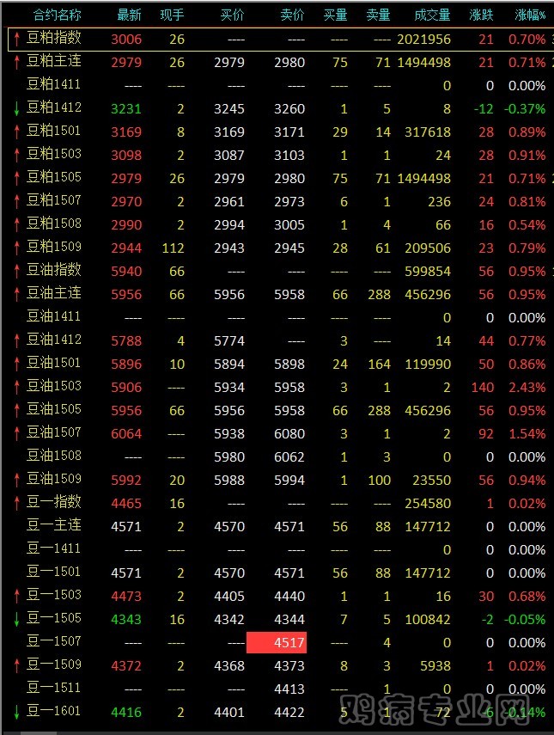Sort by 涨幅% column header
The height and width of the screenshot is (735, 554).
(x=530, y=15)
